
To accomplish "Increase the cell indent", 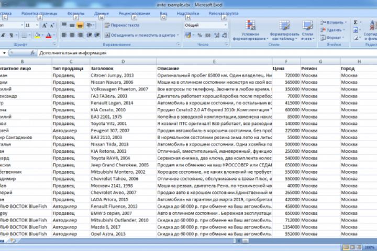I will (x=97, y=35).
